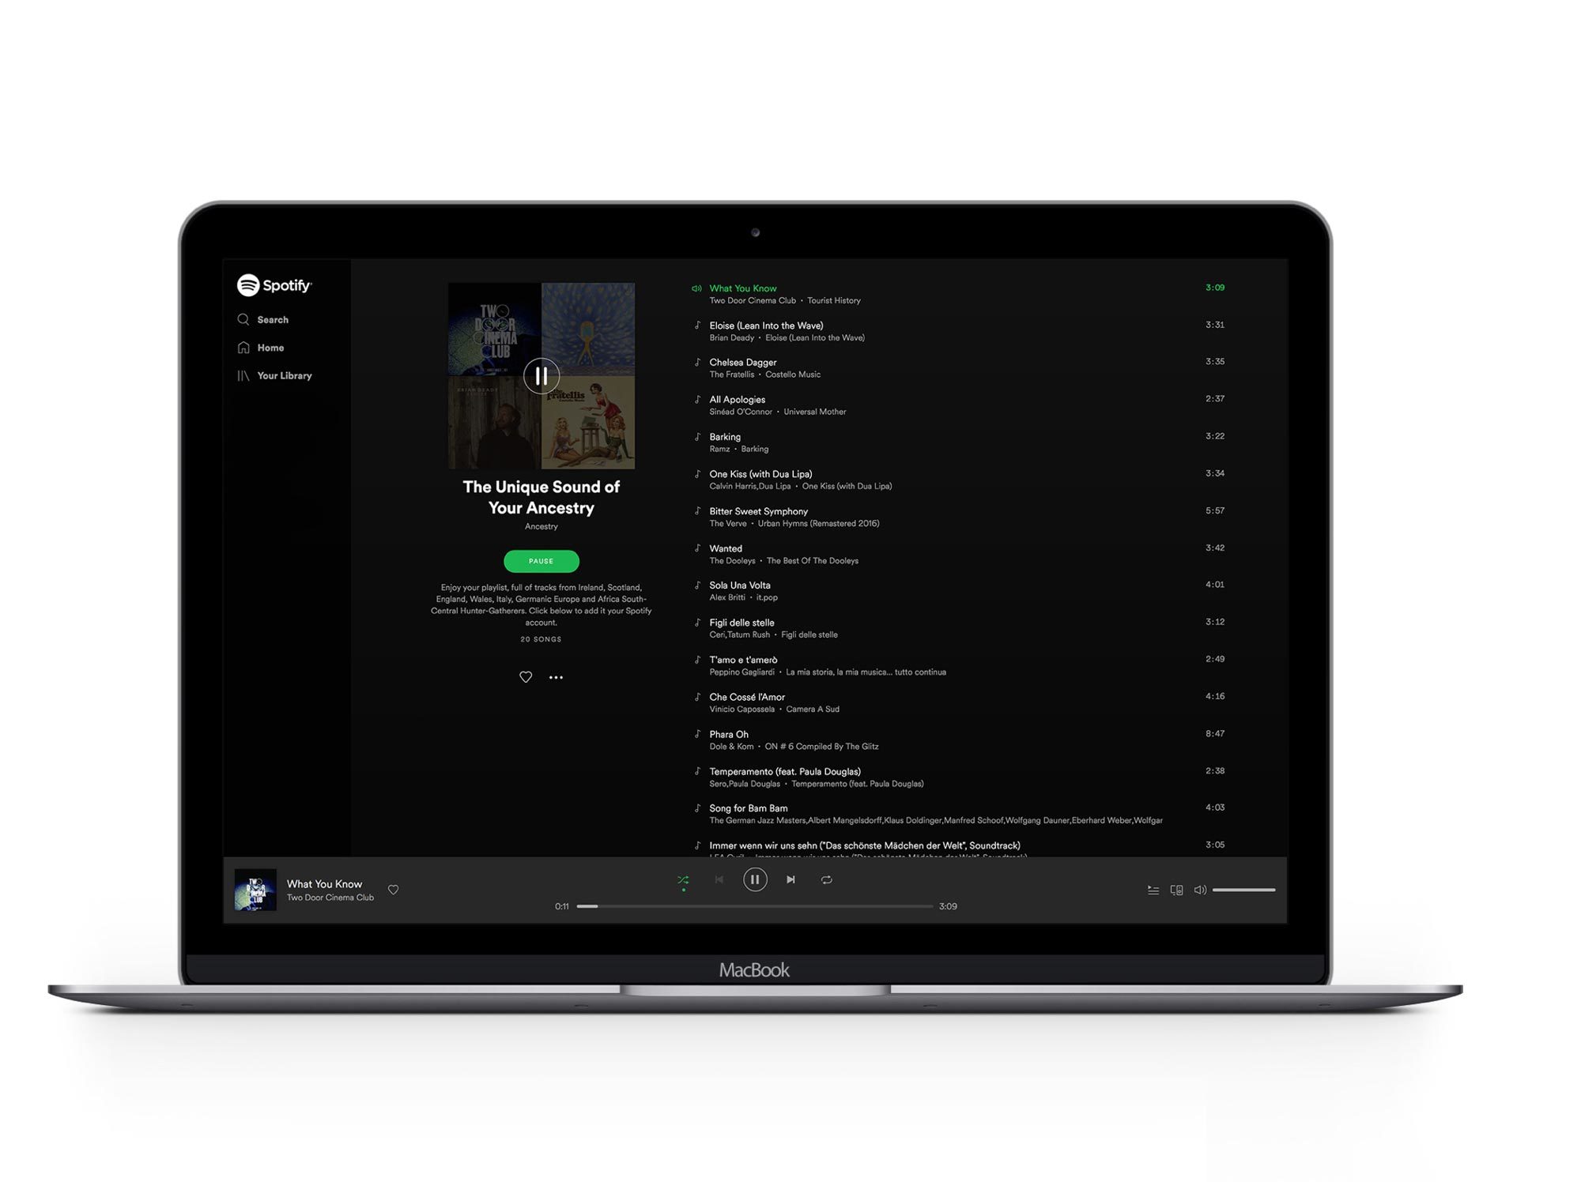Click the note icon beside All Apologies
This screenshot has height=1197, width=1581.
click(x=697, y=399)
